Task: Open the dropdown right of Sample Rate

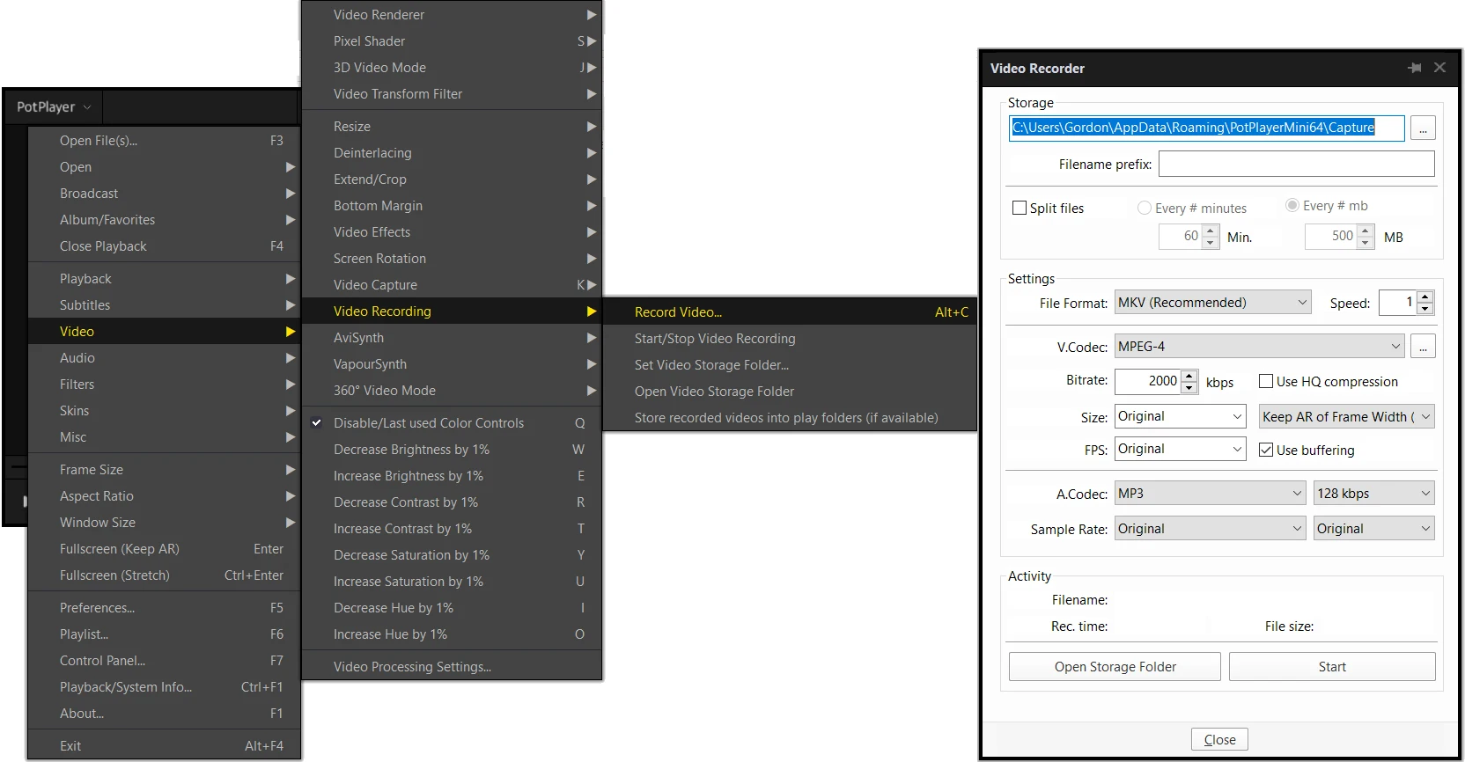Action: pyautogui.click(x=1374, y=529)
